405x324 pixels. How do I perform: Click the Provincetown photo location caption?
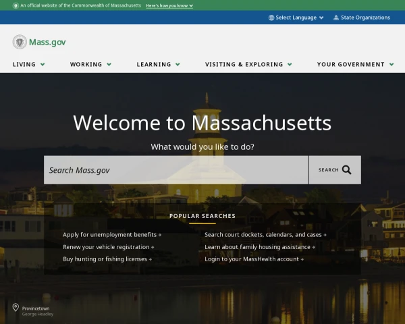point(36,308)
